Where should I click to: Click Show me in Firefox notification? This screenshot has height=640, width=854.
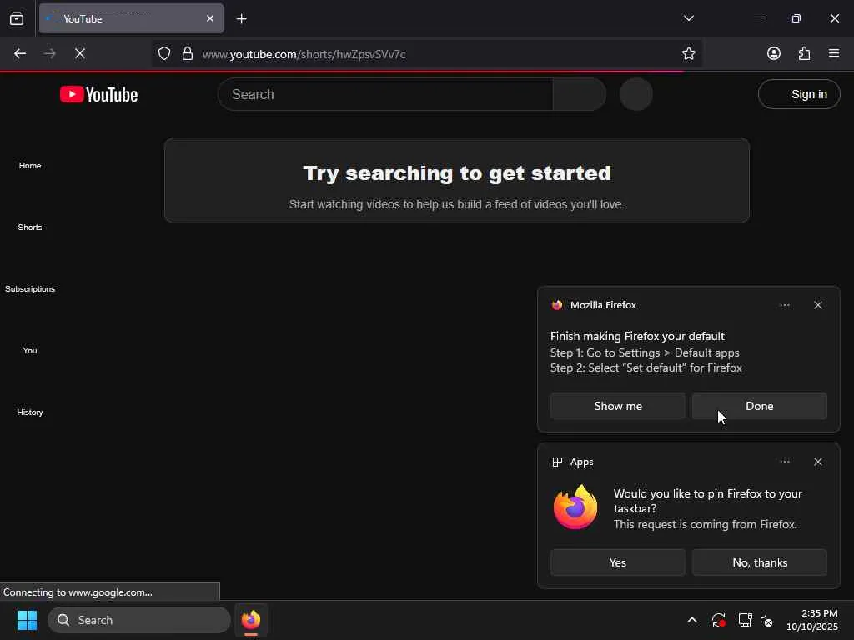618,406
